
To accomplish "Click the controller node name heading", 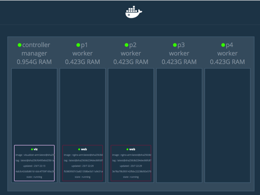I will (x=36, y=45).
